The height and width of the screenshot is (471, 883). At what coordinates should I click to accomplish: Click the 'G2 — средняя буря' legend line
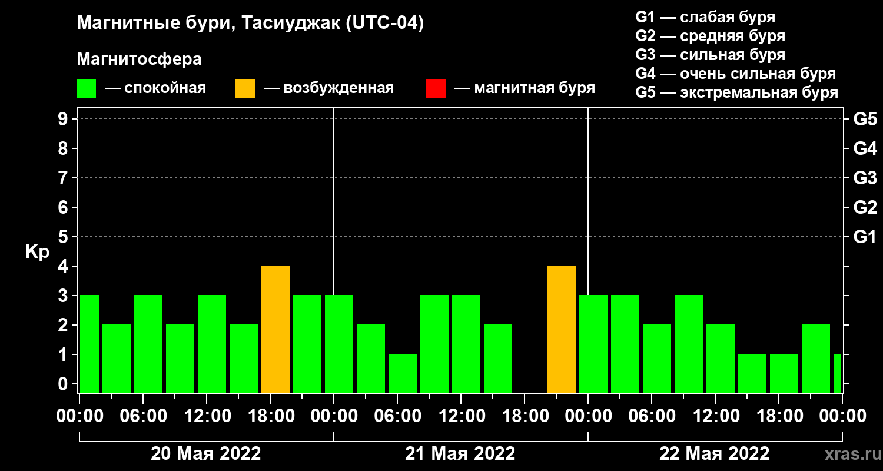[710, 36]
